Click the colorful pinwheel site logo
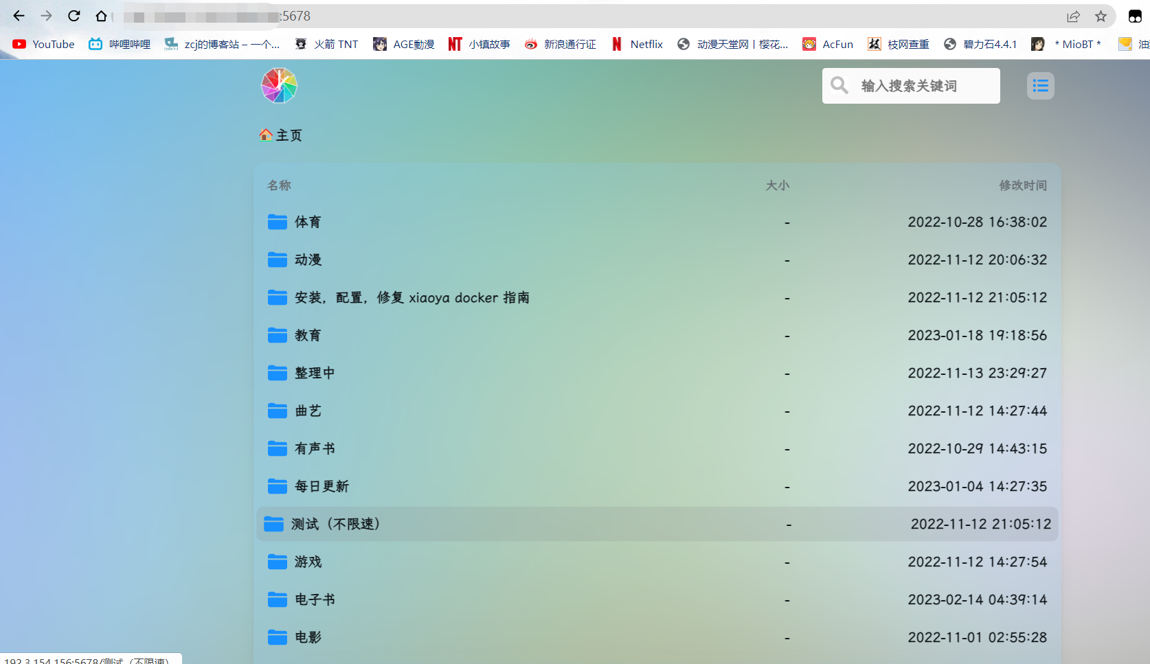This screenshot has height=664, width=1150. point(279,86)
